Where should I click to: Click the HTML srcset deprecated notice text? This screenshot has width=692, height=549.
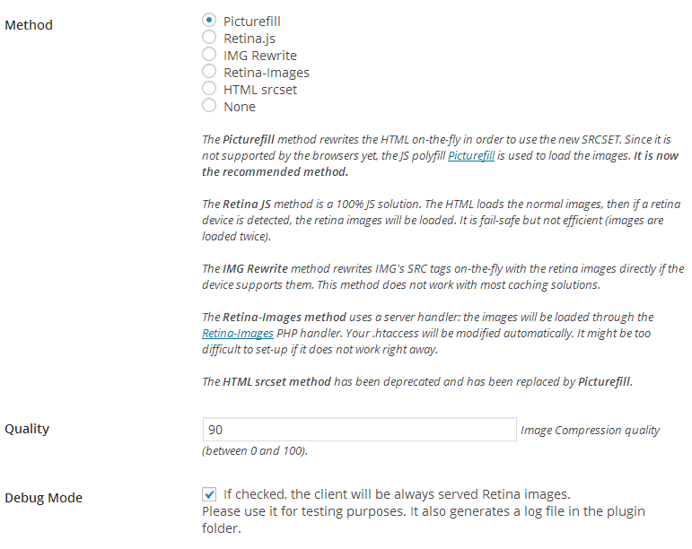point(417,381)
